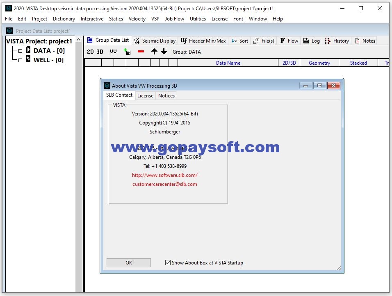Image resolution: width=392 pixels, height=296 pixels.
Task: Open the Notices tab in About dialog
Action: pos(166,95)
